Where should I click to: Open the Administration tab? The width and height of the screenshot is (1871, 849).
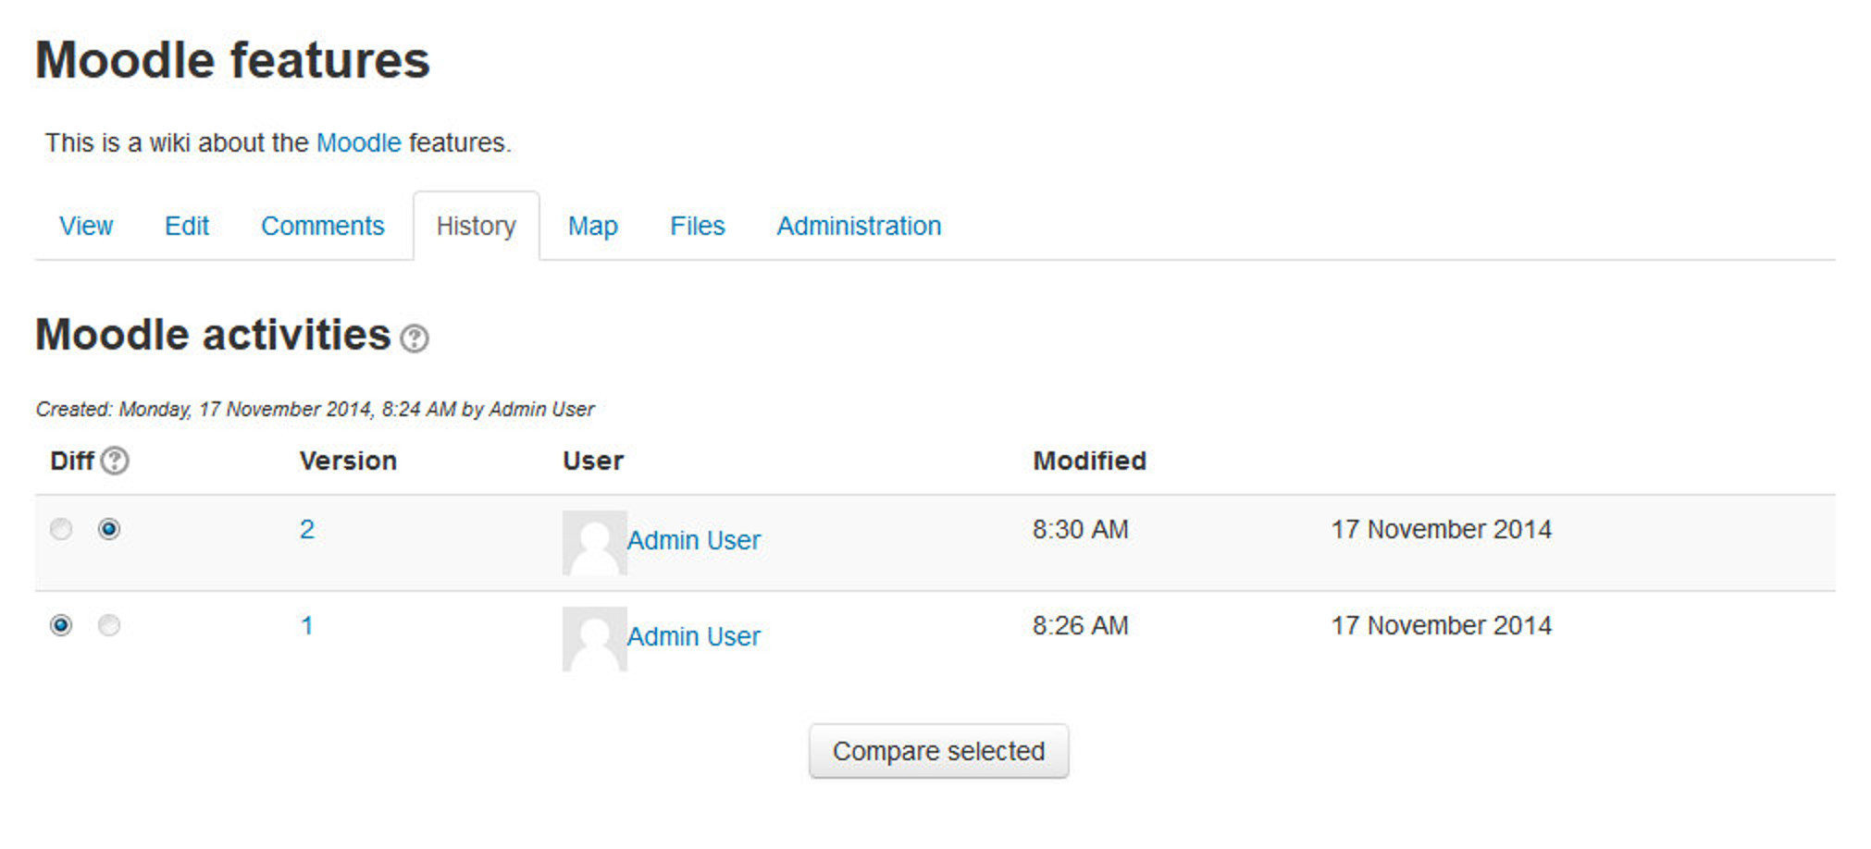point(859,226)
